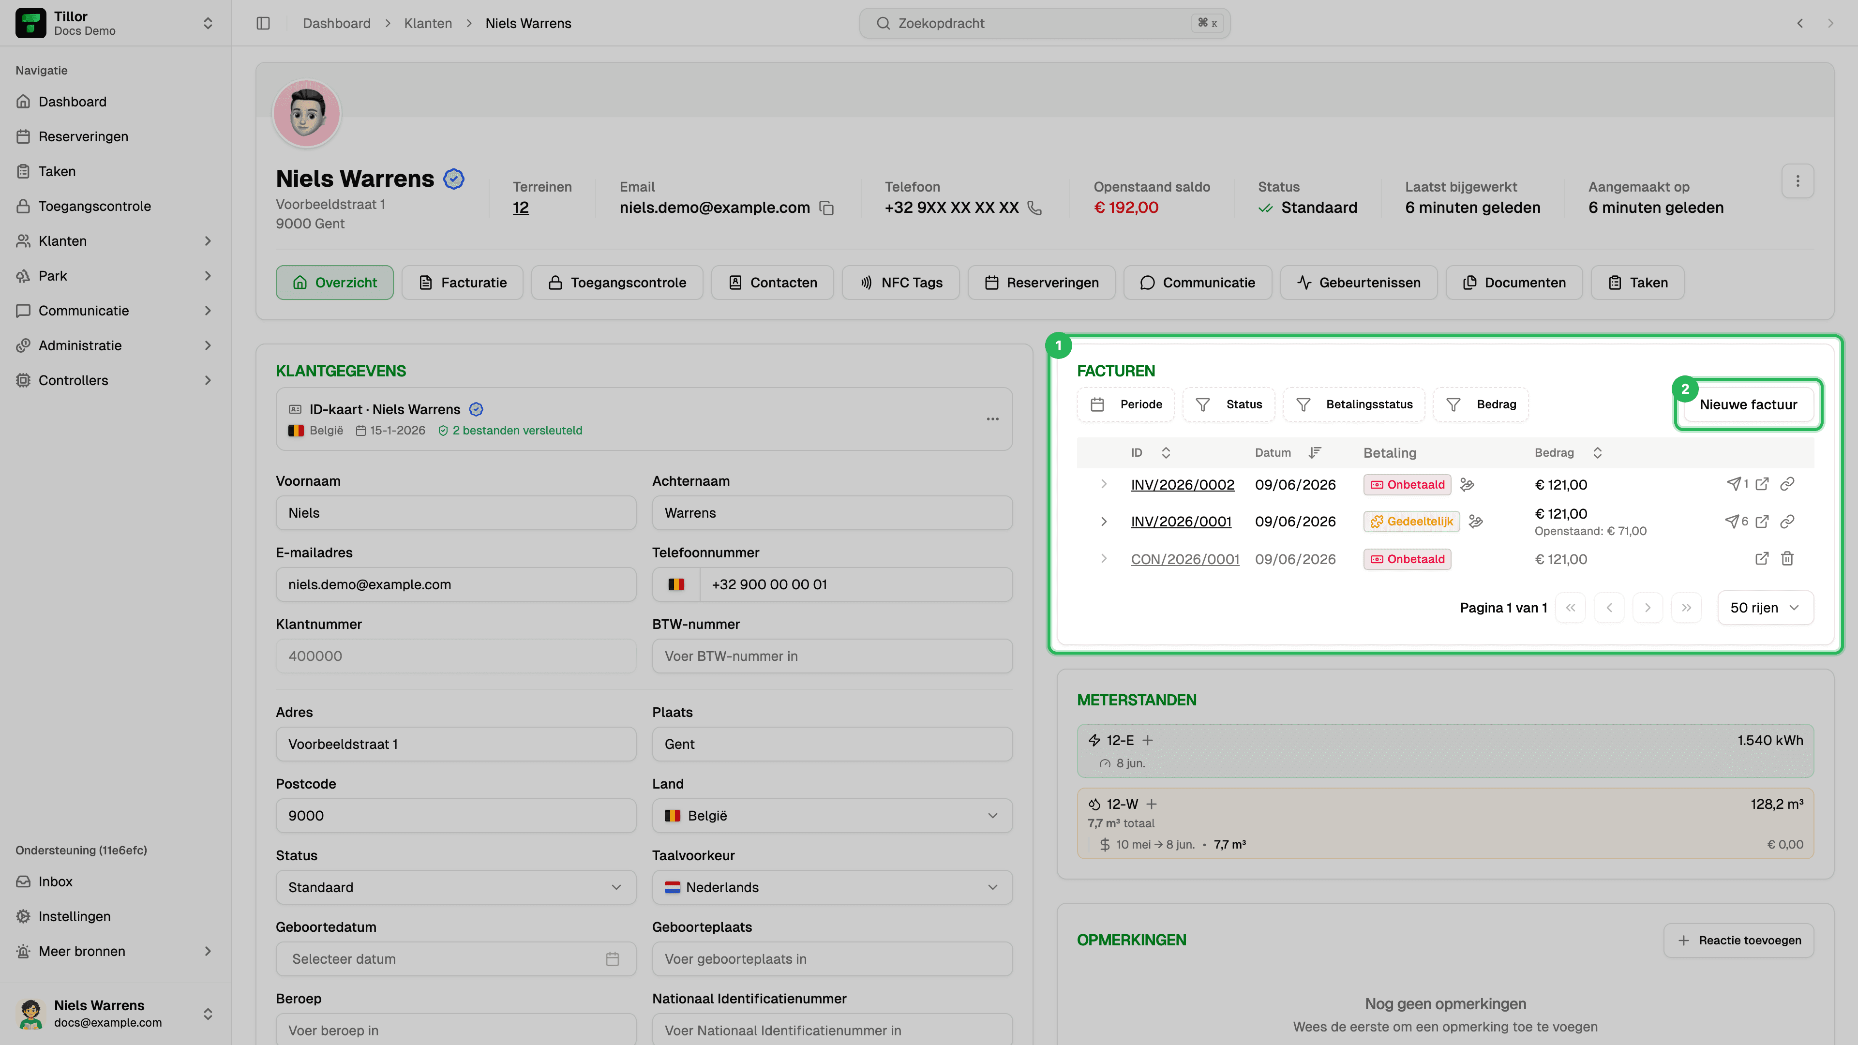
Task: Copy the email address icon
Action: click(826, 208)
